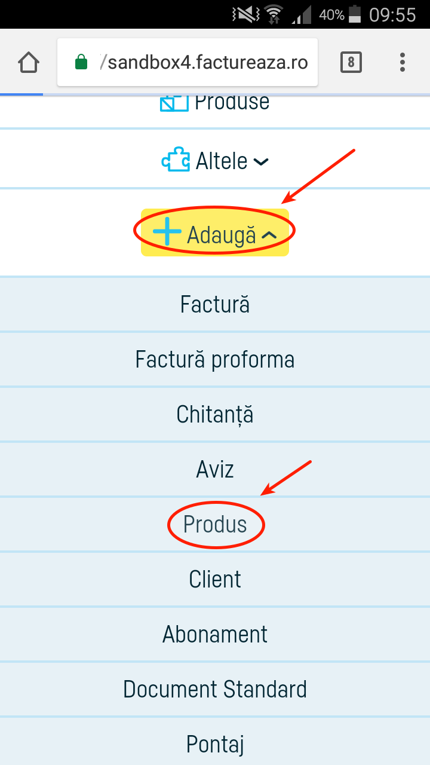
Task: Open the Chitanță option
Action: click(x=215, y=414)
